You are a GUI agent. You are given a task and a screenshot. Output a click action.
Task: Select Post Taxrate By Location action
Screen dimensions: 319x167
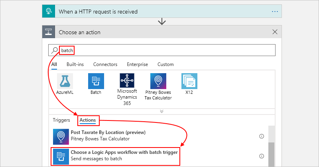click(x=108, y=136)
